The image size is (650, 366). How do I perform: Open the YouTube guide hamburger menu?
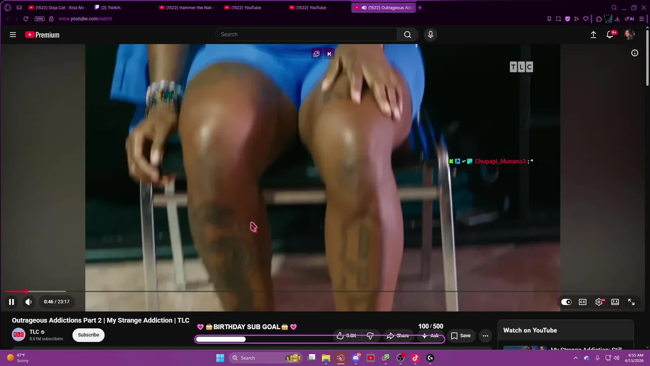(x=13, y=35)
